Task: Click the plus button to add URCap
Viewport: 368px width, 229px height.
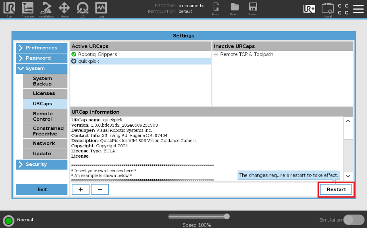Action: point(81,189)
